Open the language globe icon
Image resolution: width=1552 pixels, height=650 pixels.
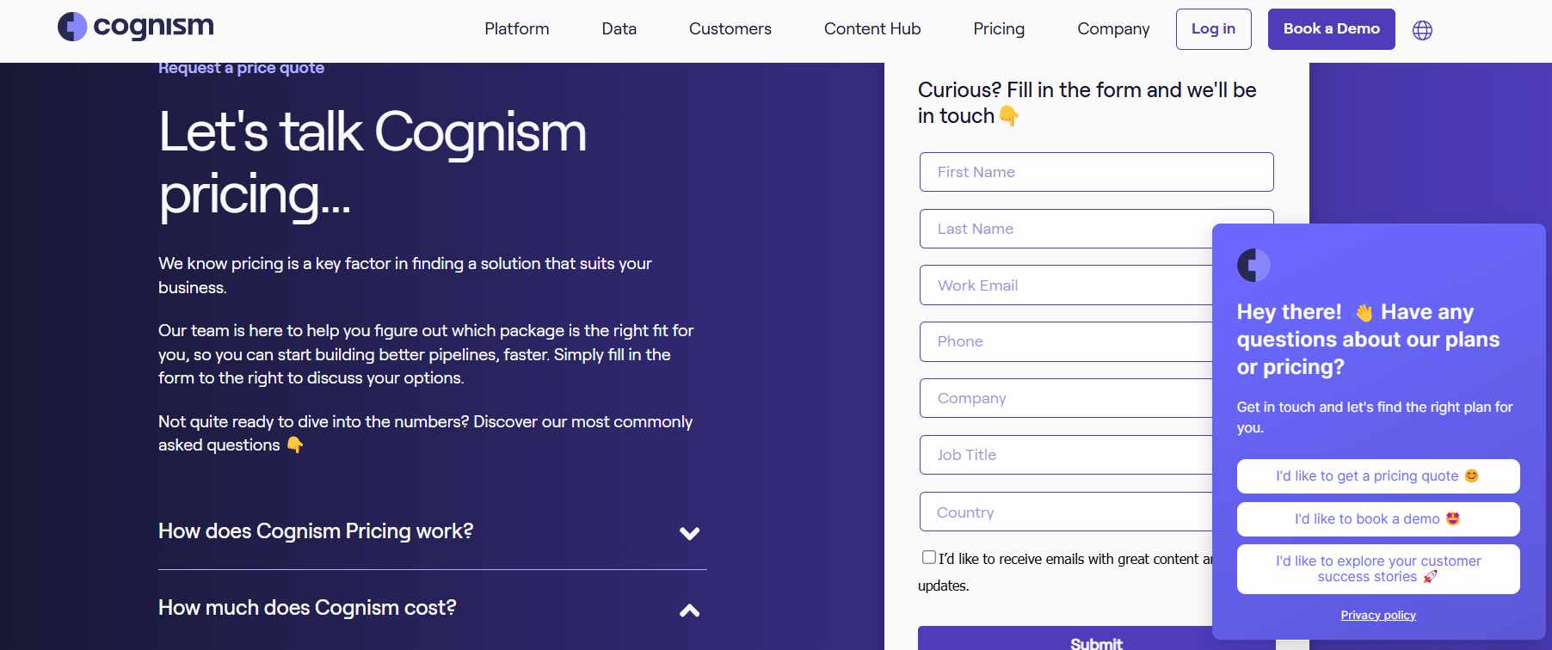tap(1422, 30)
